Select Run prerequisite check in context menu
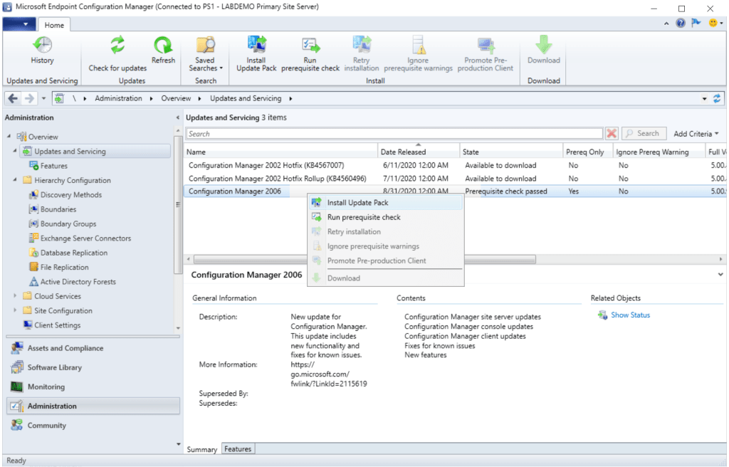This screenshot has width=729, height=467. [x=363, y=217]
